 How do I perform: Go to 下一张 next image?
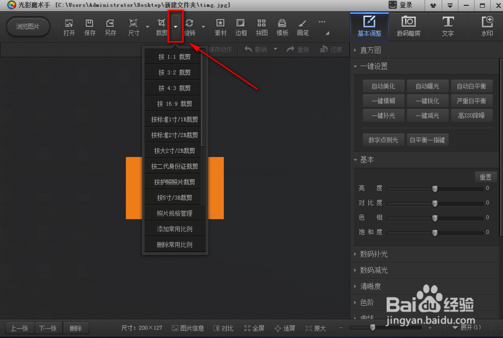(48, 328)
